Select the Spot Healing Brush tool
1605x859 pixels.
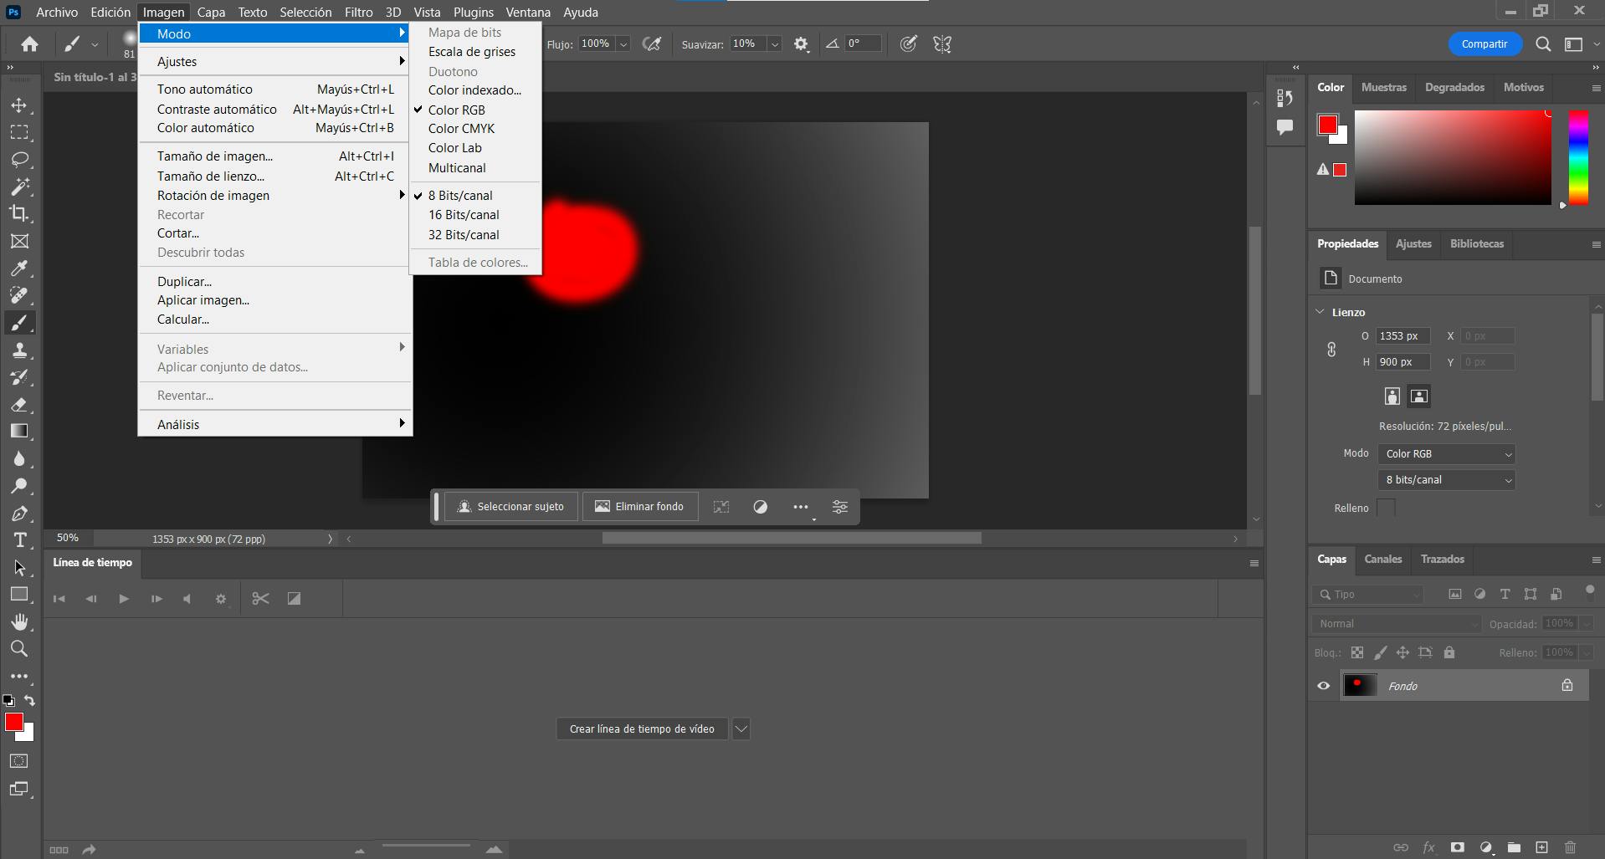coord(19,295)
